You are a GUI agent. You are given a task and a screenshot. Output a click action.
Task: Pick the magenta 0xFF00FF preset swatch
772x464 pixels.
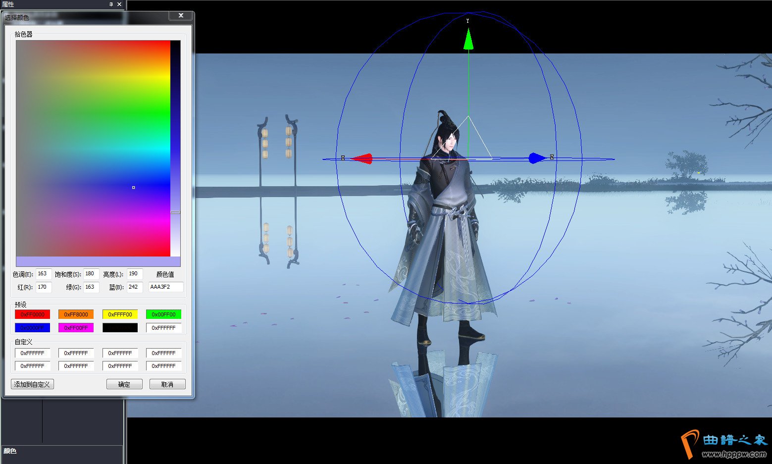[x=76, y=328]
